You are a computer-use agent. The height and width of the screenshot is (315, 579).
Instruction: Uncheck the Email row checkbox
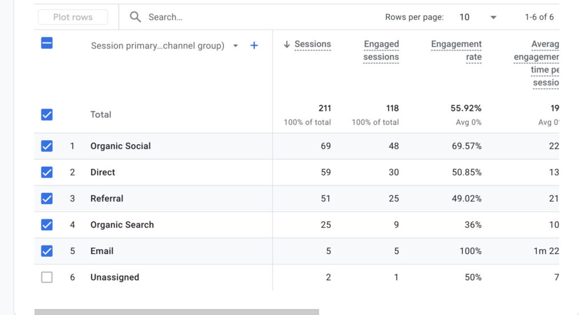[x=47, y=251]
